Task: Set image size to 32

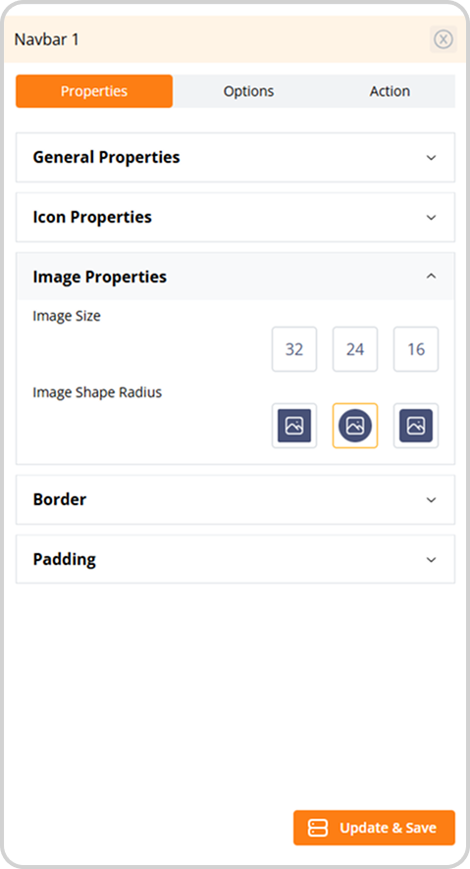Action: click(294, 349)
